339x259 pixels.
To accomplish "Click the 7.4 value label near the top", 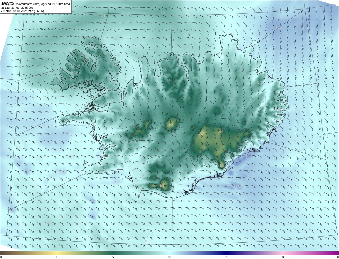I will (103, 16).
